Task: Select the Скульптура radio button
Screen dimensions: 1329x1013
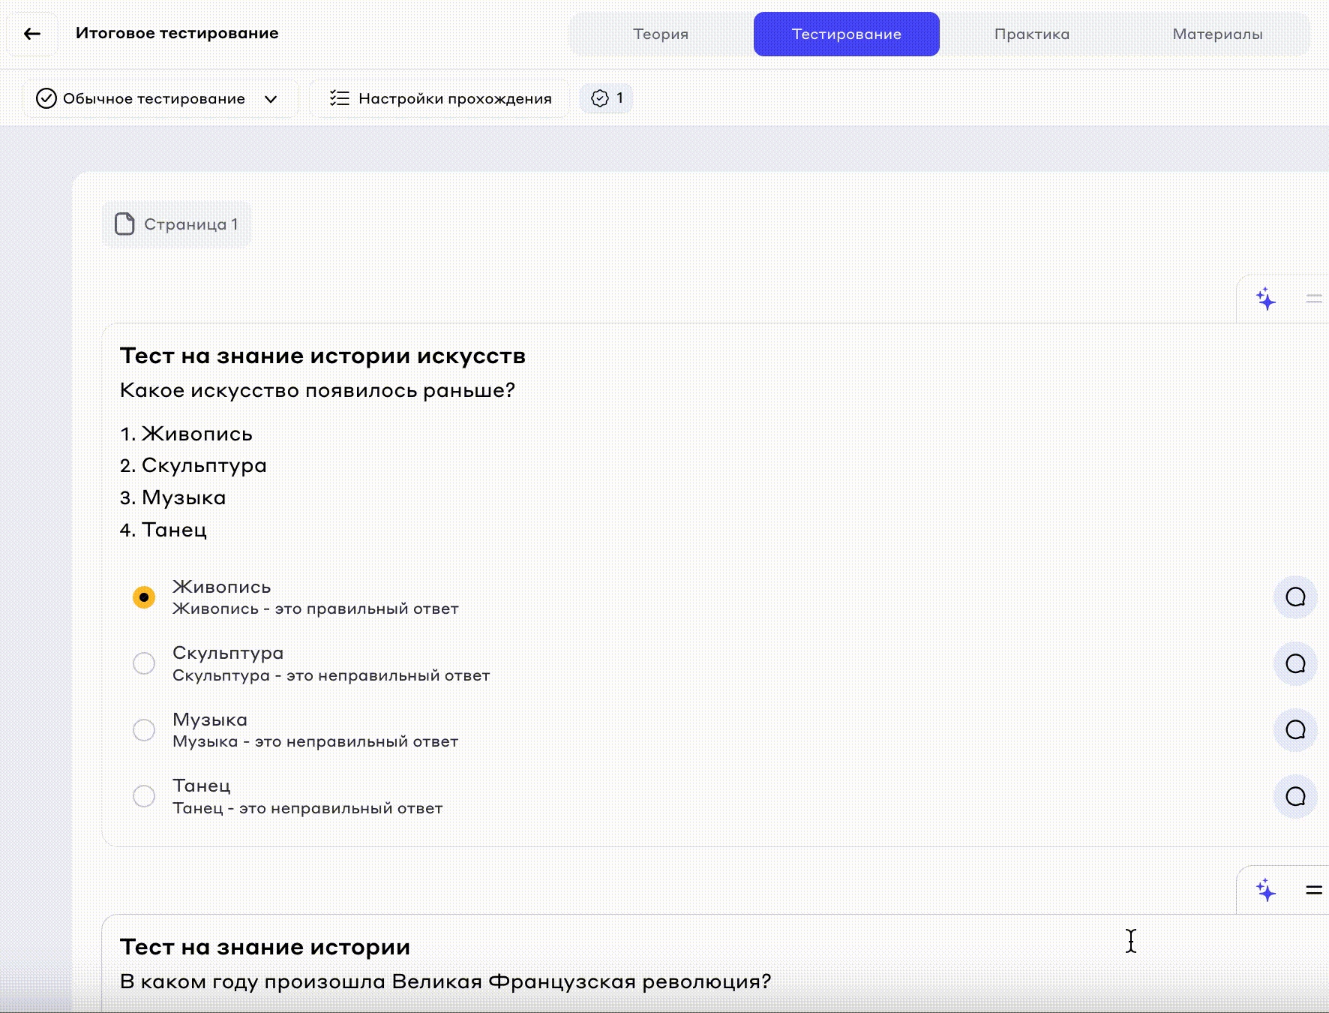Action: [144, 663]
